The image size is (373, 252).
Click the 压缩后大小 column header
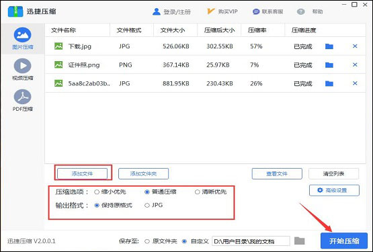click(219, 30)
